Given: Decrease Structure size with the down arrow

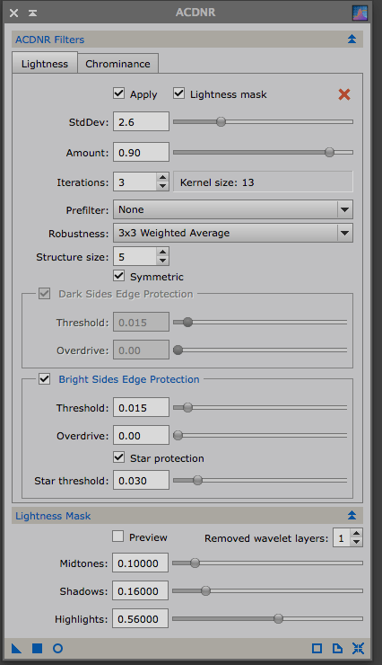Looking at the screenshot, I should click(x=162, y=261).
